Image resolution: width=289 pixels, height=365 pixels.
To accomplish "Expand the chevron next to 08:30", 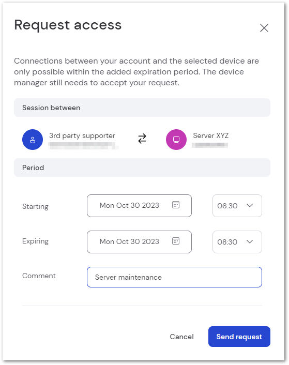I will 250,241.
